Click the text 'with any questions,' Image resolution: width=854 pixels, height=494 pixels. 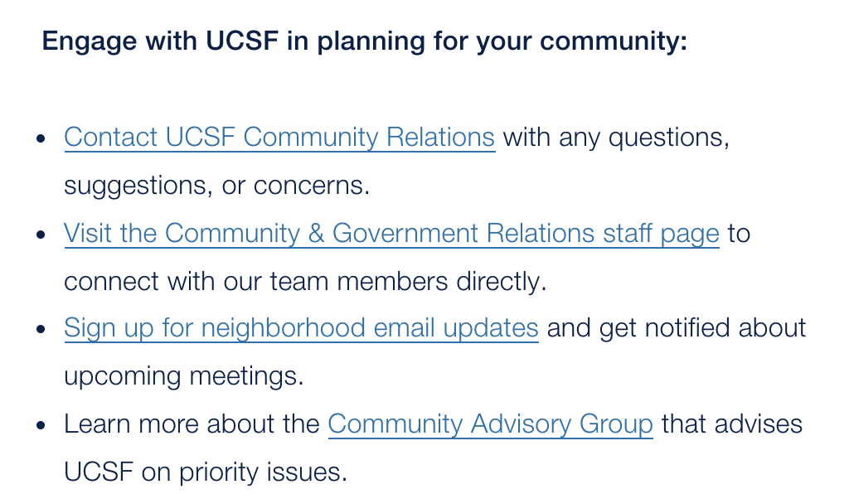(616, 138)
